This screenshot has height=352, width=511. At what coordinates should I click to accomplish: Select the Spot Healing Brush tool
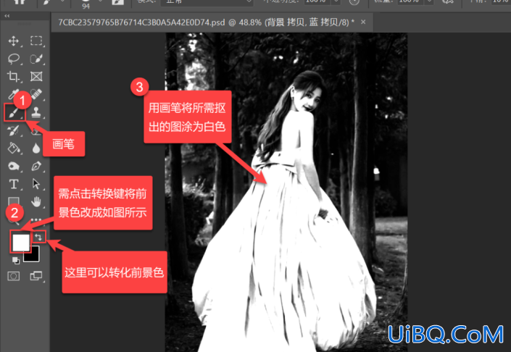(x=36, y=94)
